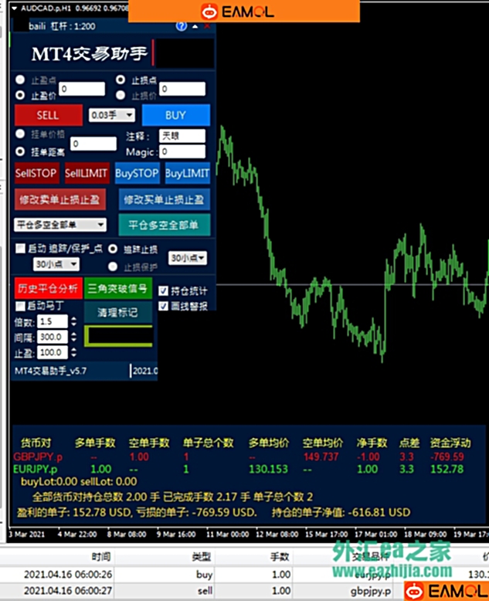The height and width of the screenshot is (601, 489).
Task: Click 修改卖单止损止盈 button
Action: 60,199
